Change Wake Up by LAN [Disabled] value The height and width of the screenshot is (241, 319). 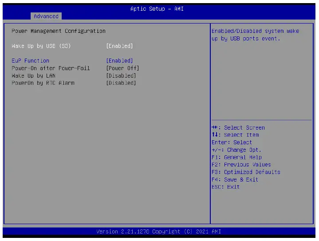coord(121,76)
